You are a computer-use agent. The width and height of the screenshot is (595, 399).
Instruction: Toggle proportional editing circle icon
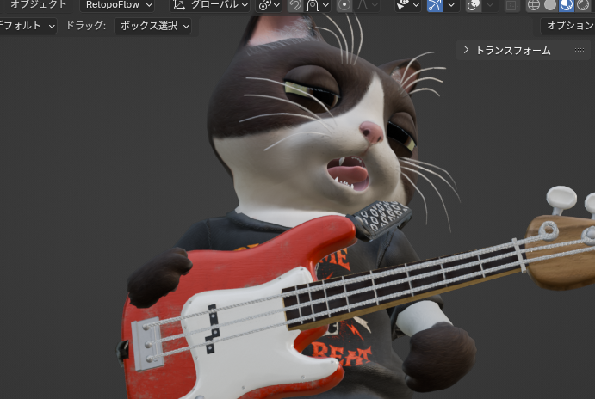pyautogui.click(x=344, y=5)
